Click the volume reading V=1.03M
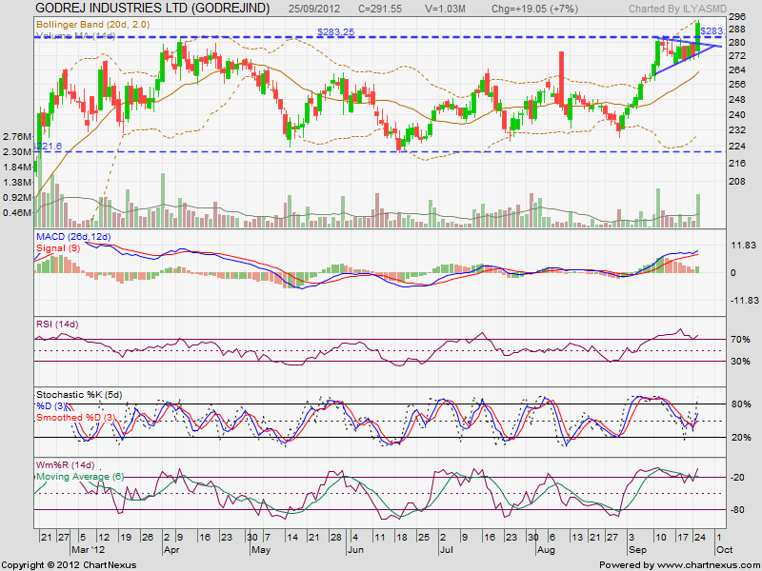The image size is (762, 571). click(445, 9)
